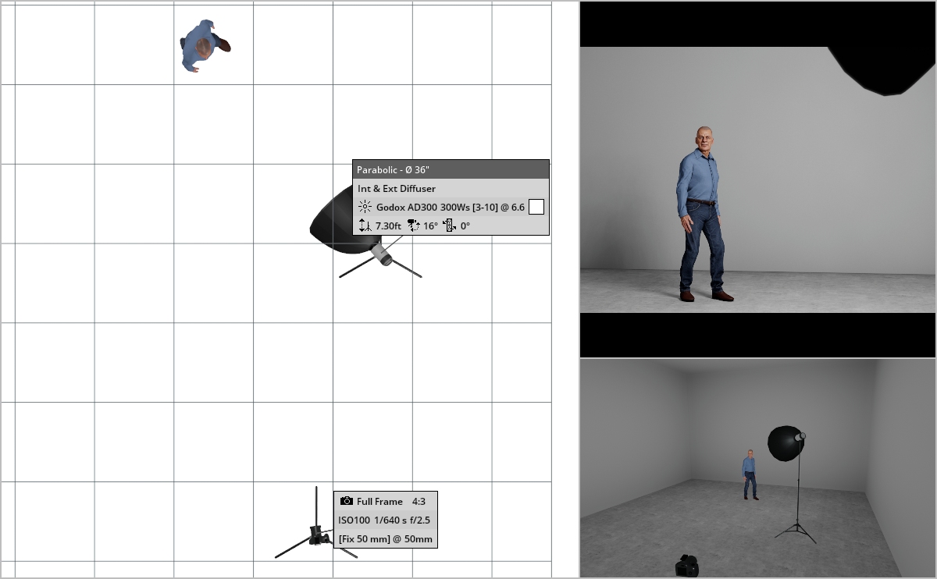Click the 7.30ft height value
The width and height of the screenshot is (937, 579).
click(388, 226)
